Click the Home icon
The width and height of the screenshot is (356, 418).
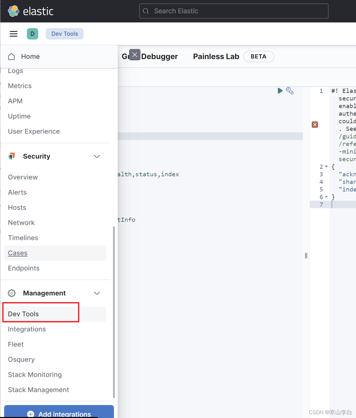(11, 57)
